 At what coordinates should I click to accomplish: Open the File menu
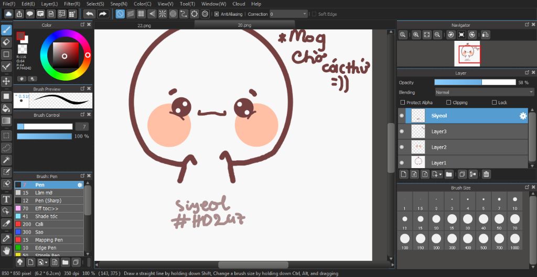(9, 4)
